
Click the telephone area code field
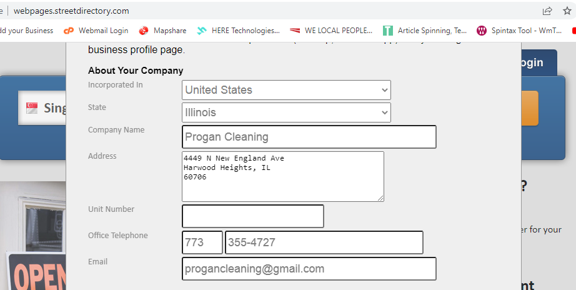(x=202, y=242)
